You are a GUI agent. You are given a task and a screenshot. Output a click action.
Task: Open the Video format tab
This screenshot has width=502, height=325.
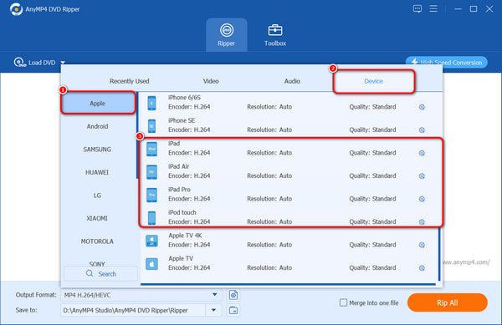click(211, 81)
